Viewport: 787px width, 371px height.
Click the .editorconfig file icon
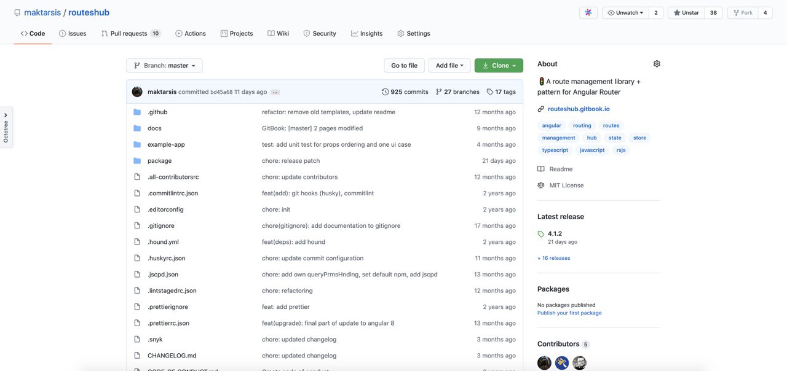pos(137,209)
